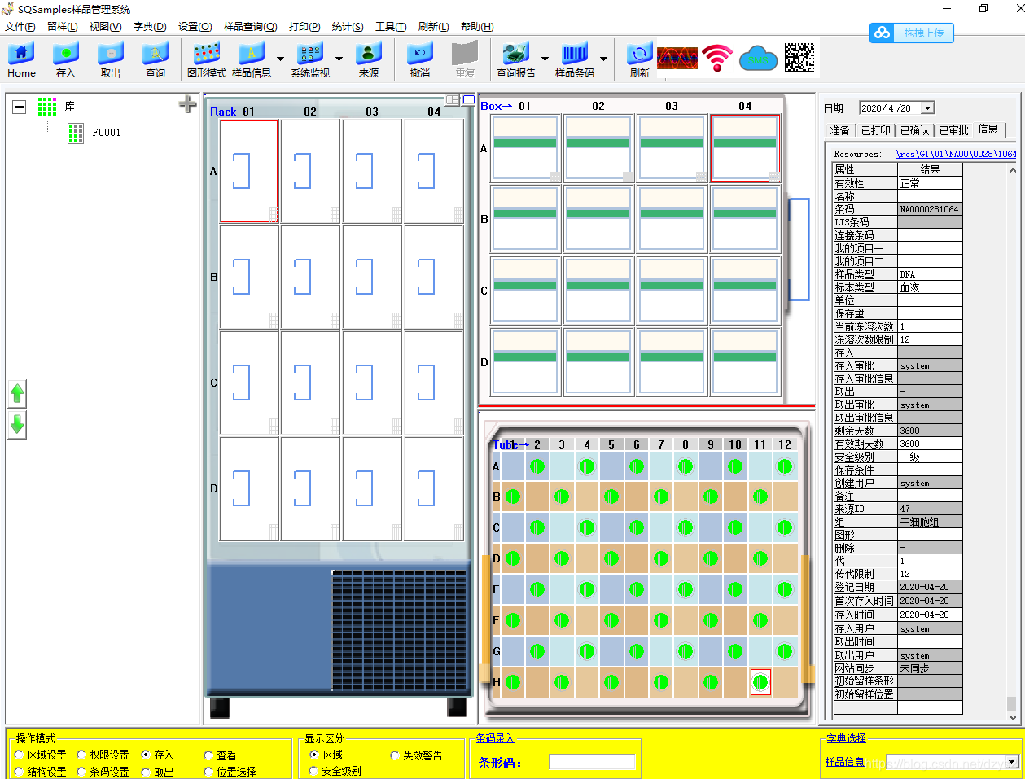Select rack A01 in the freezer
Image resolution: width=1025 pixels, height=779 pixels.
click(249, 171)
